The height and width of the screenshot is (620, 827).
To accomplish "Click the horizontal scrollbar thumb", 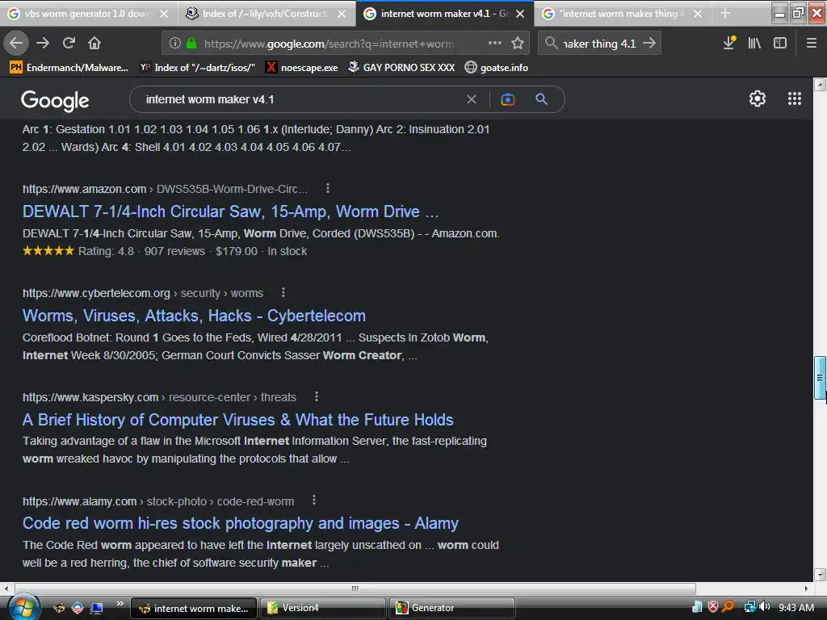I will tap(355, 589).
